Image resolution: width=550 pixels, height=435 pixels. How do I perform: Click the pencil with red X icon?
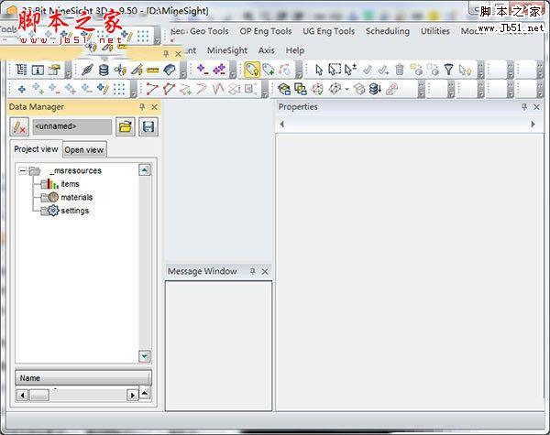(x=19, y=127)
